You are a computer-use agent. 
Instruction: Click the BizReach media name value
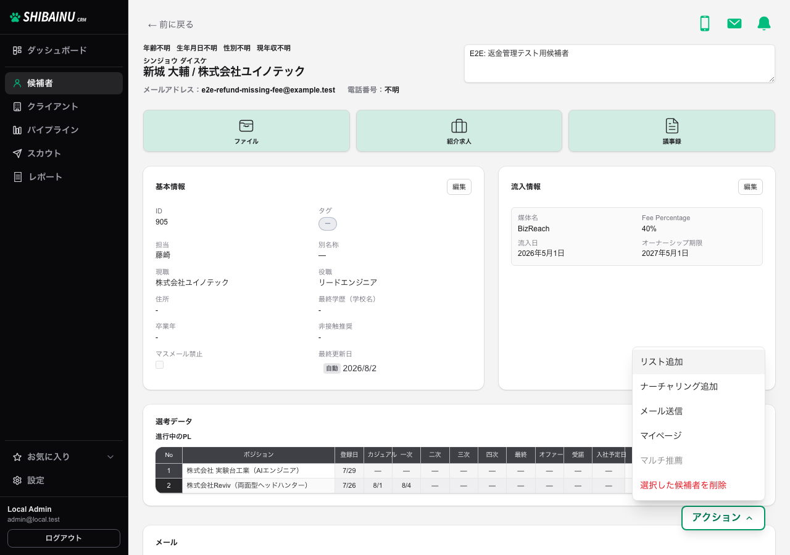point(534,229)
